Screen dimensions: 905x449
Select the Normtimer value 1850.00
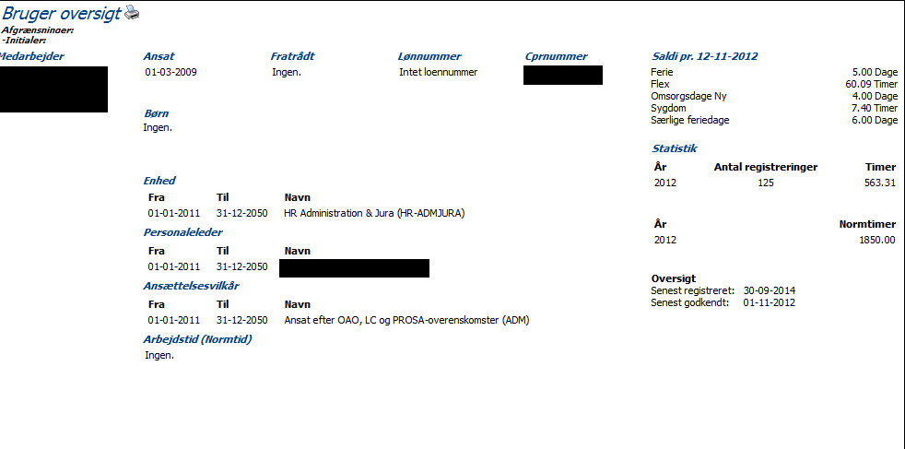[876, 240]
